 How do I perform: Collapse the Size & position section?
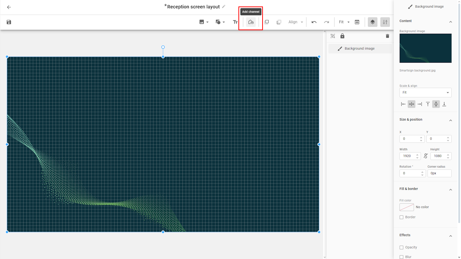450,120
